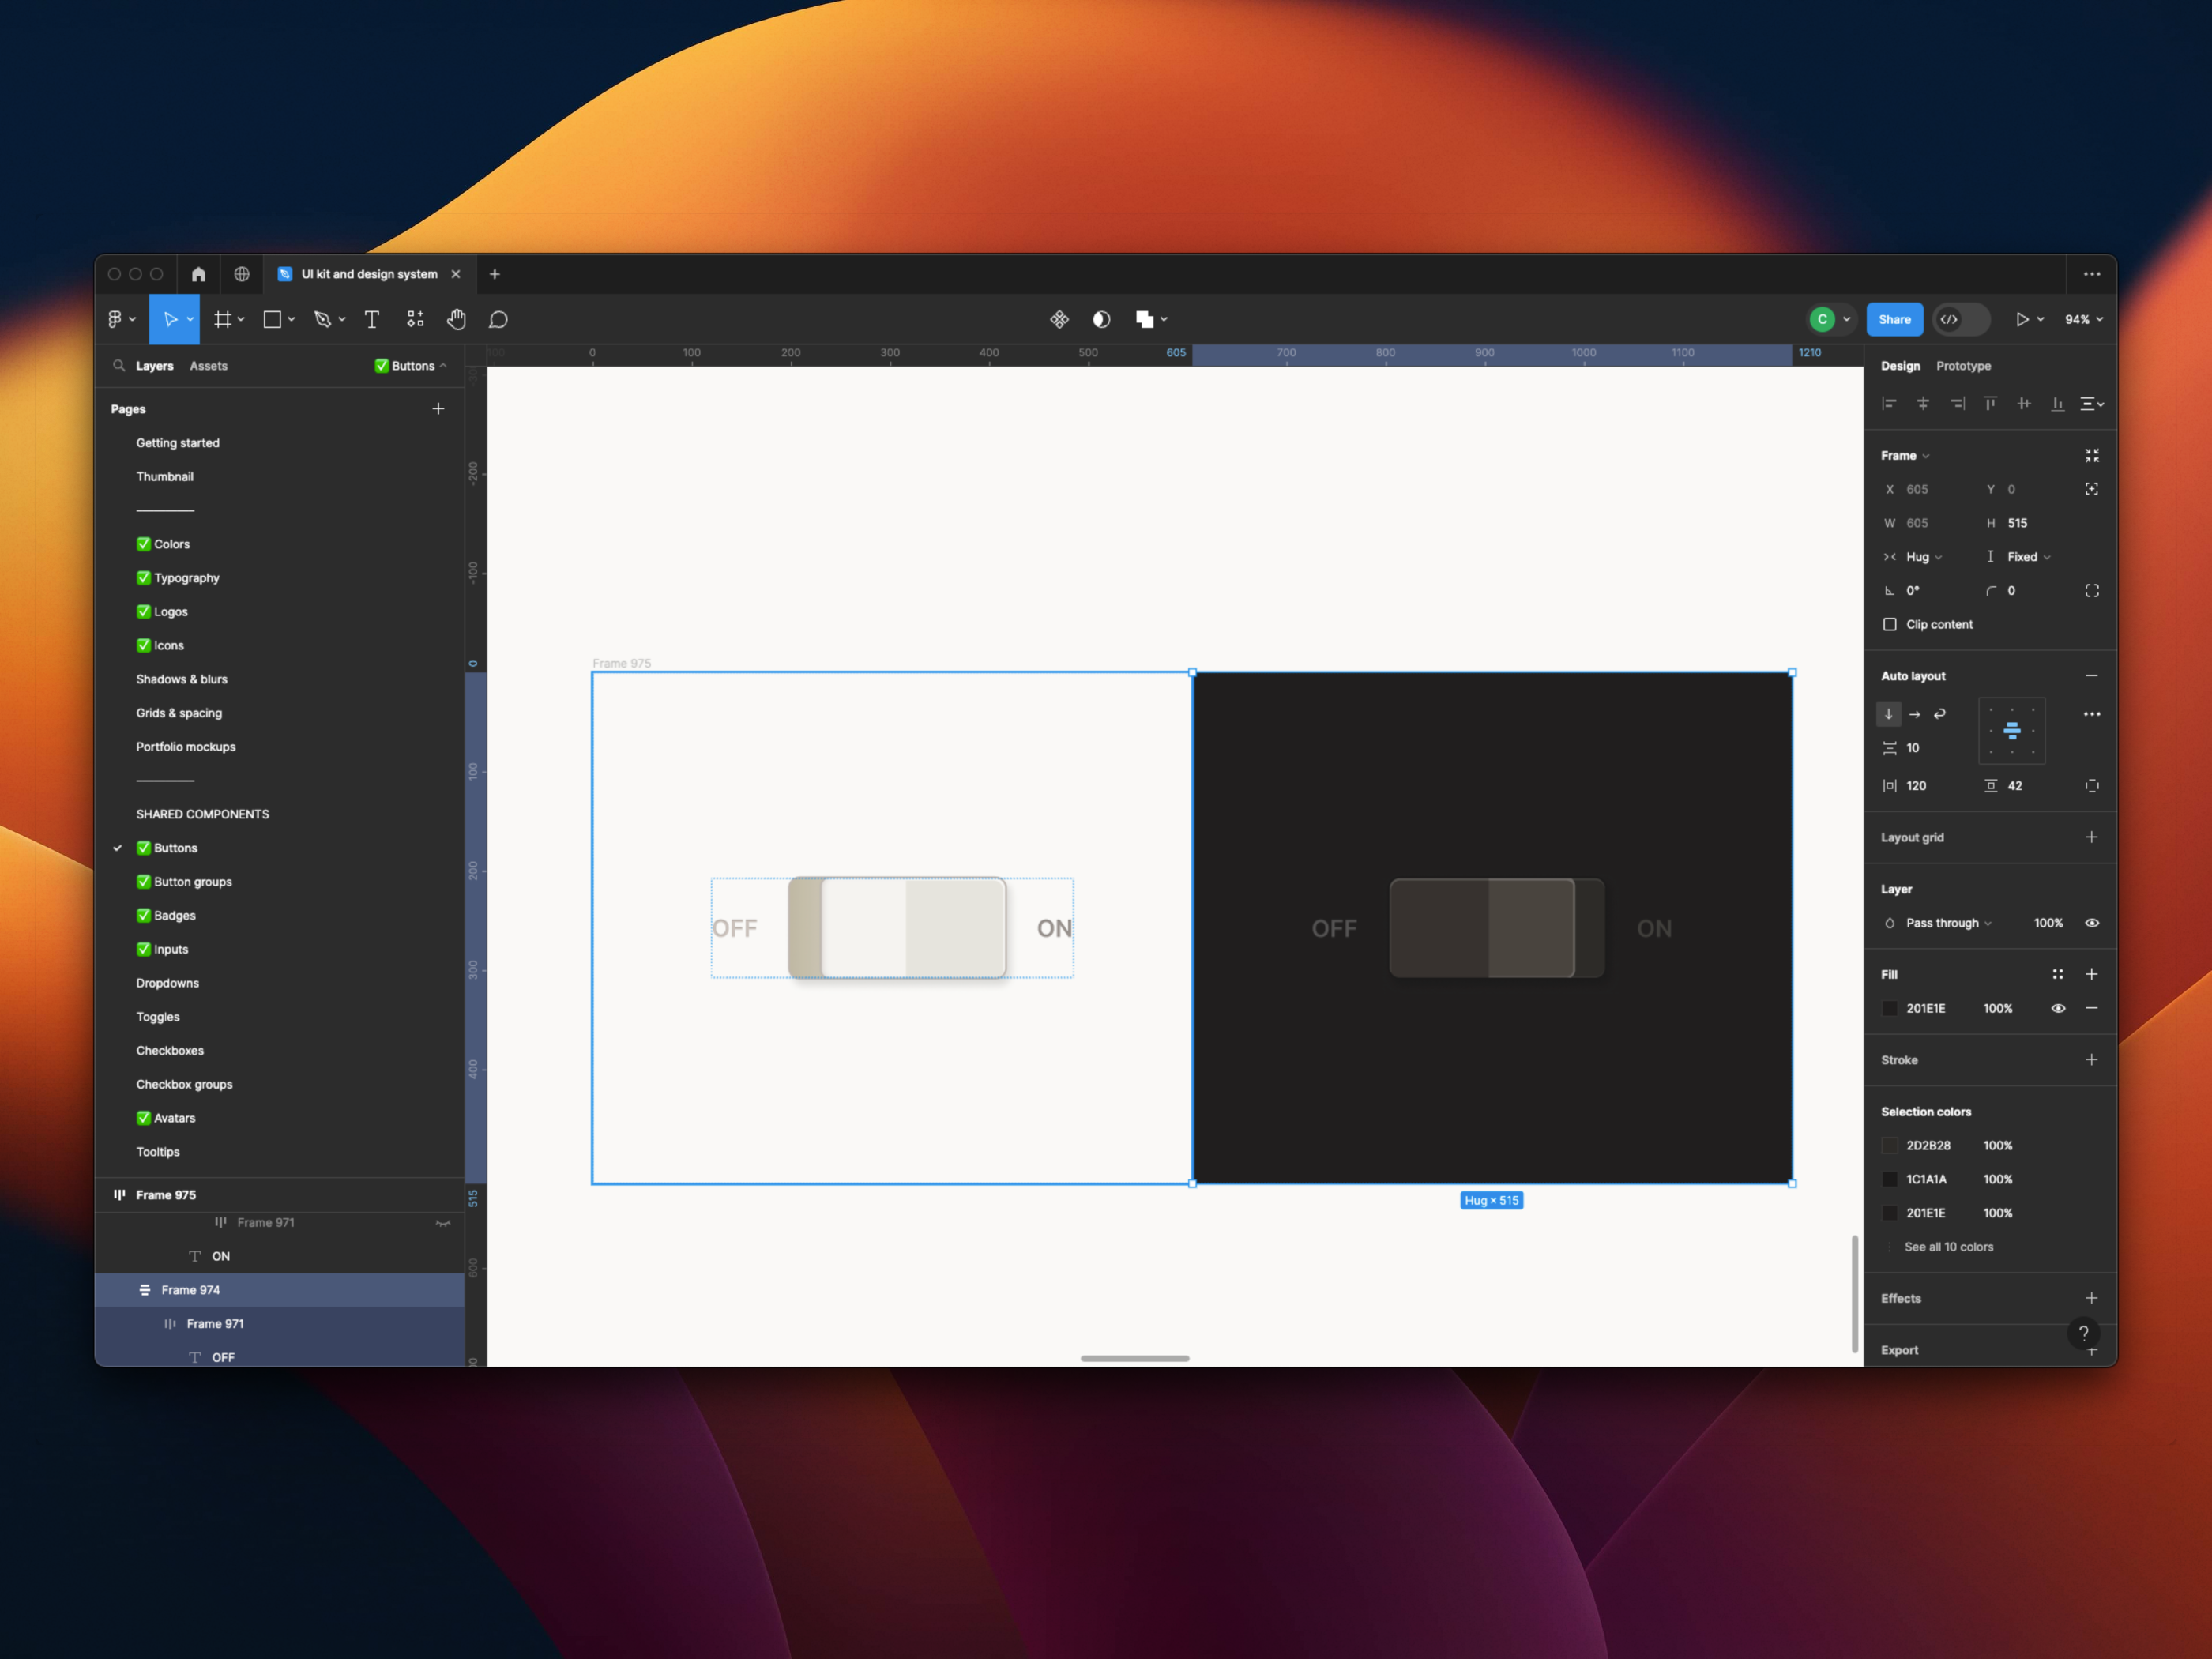Open help question mark button
Viewport: 2212px width, 1659px height.
click(2084, 1333)
